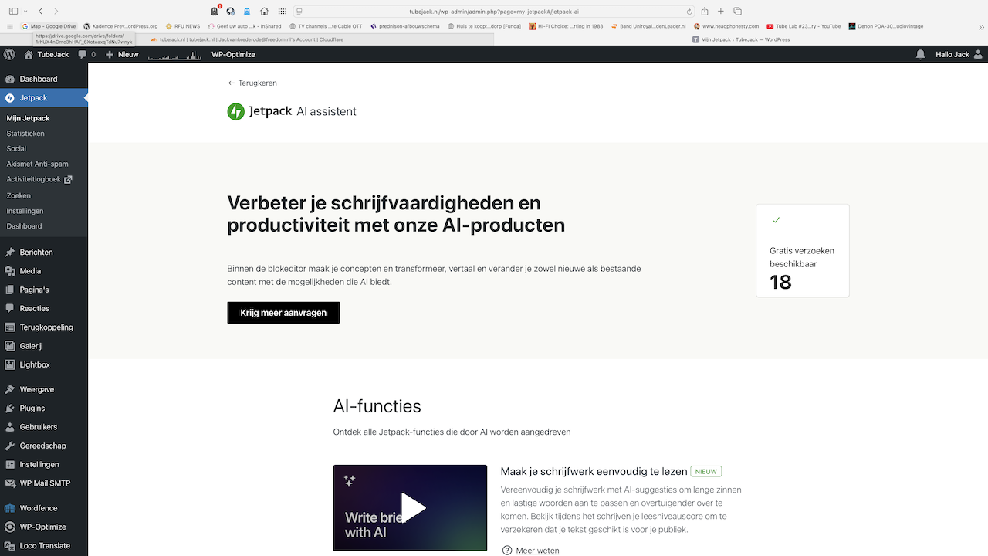
Task: Open the TV channels Cable OTT bookmark
Action: click(x=325, y=26)
